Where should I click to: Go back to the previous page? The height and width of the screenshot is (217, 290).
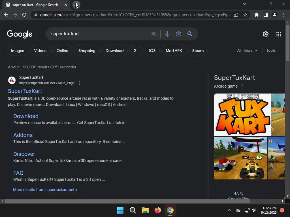tap(6, 15)
